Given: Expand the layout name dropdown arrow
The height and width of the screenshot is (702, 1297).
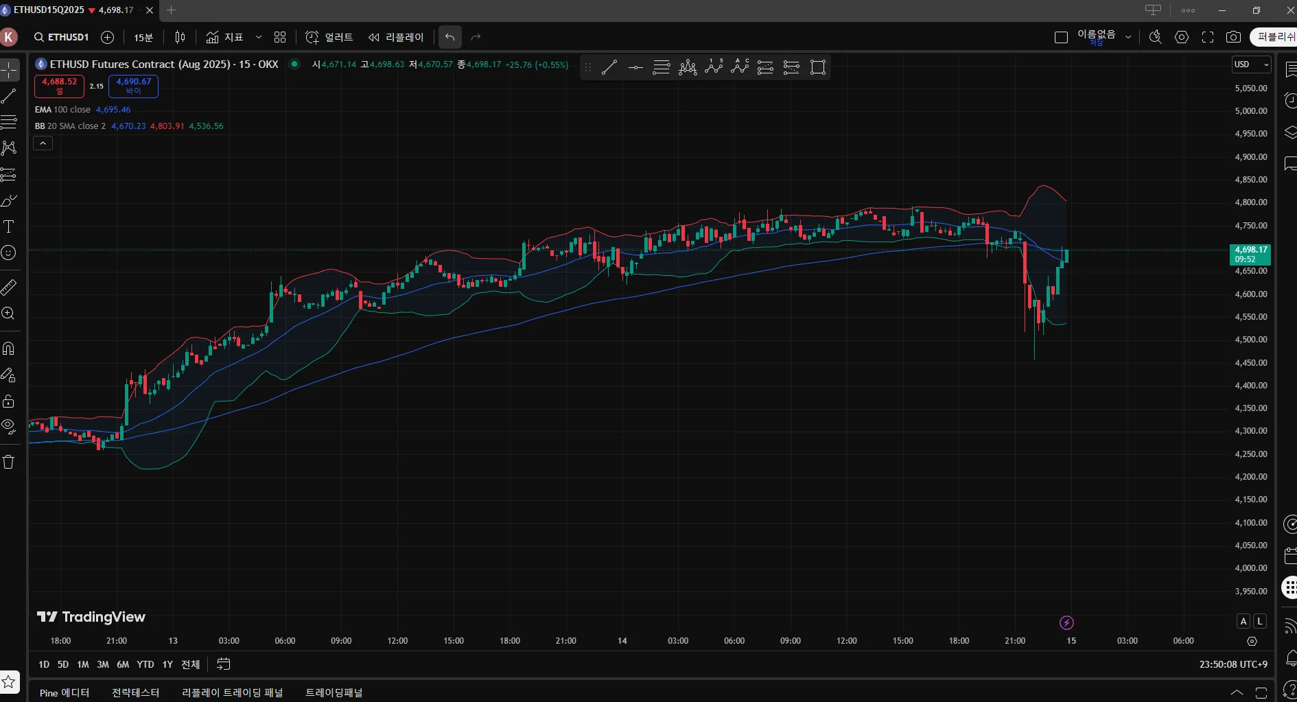Looking at the screenshot, I should [x=1128, y=38].
